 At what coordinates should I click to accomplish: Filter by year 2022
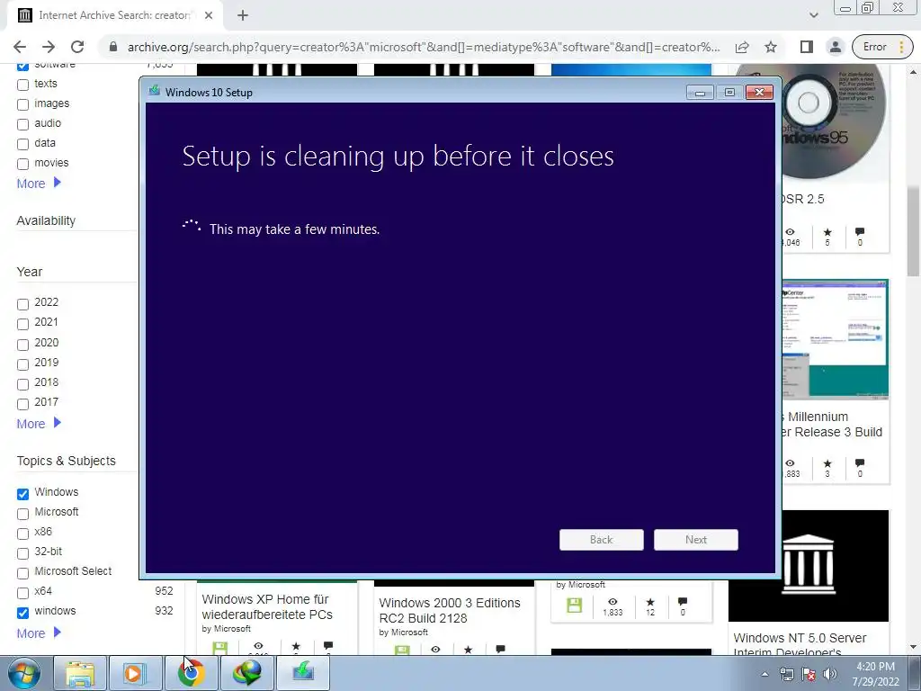tap(22, 304)
